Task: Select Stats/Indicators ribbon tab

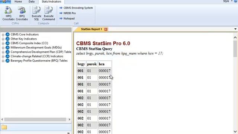Action: click(51, 1)
